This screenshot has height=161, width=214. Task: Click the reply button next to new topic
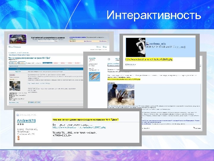22,63
